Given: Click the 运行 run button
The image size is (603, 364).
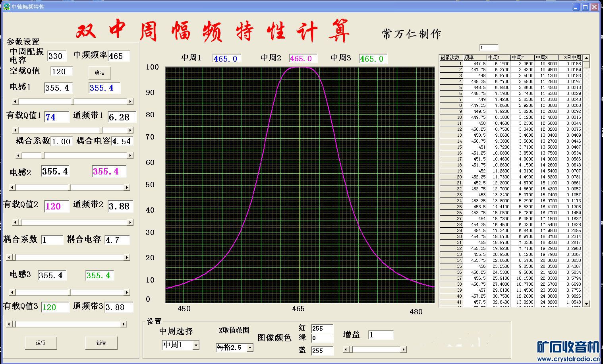Looking at the screenshot, I should tap(41, 343).
